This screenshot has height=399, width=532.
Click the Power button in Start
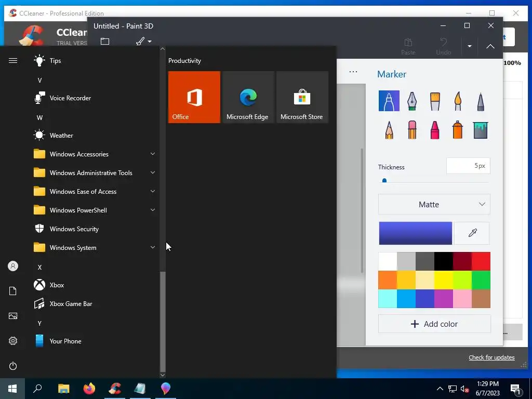(13, 366)
